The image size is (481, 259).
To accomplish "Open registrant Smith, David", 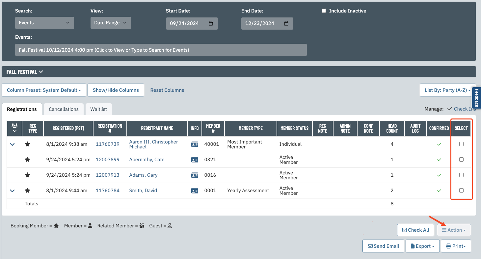I will point(143,191).
